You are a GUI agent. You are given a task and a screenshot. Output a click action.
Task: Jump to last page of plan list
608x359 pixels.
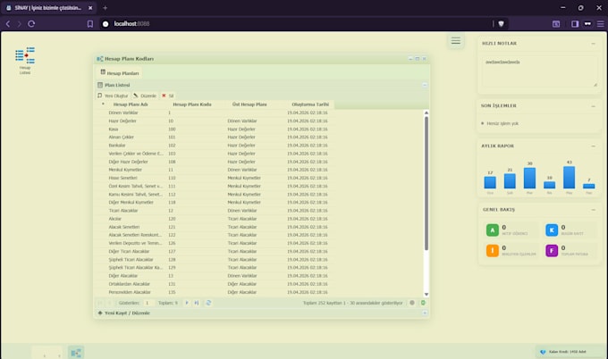tap(197, 303)
